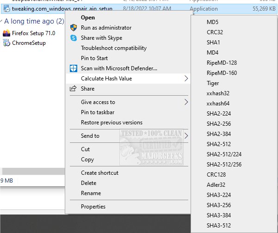Collapse the 'A long time ago' group
The height and width of the screenshot is (233, 278).
(x=1, y=21)
